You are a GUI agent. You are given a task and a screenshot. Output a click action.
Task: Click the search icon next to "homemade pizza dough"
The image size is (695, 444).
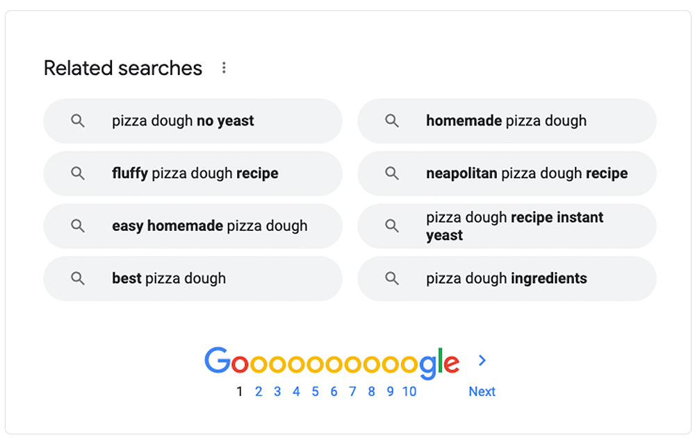coord(392,121)
